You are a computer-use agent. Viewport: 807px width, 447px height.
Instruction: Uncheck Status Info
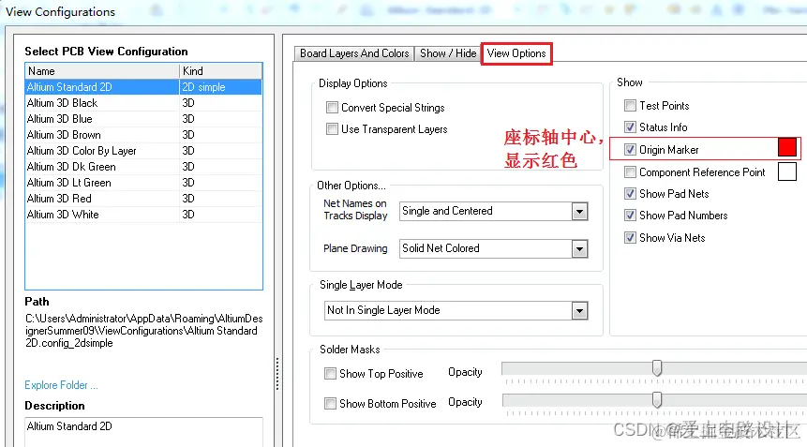point(630,127)
